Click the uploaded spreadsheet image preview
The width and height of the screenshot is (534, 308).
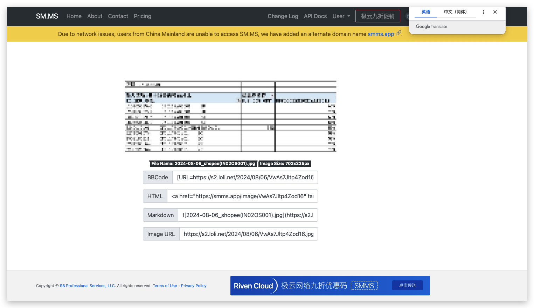click(x=230, y=116)
